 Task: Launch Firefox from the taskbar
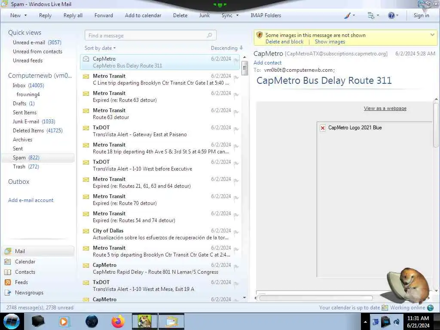pyautogui.click(x=118, y=321)
